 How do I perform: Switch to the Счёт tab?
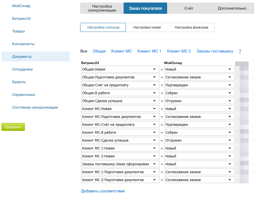(189, 8)
